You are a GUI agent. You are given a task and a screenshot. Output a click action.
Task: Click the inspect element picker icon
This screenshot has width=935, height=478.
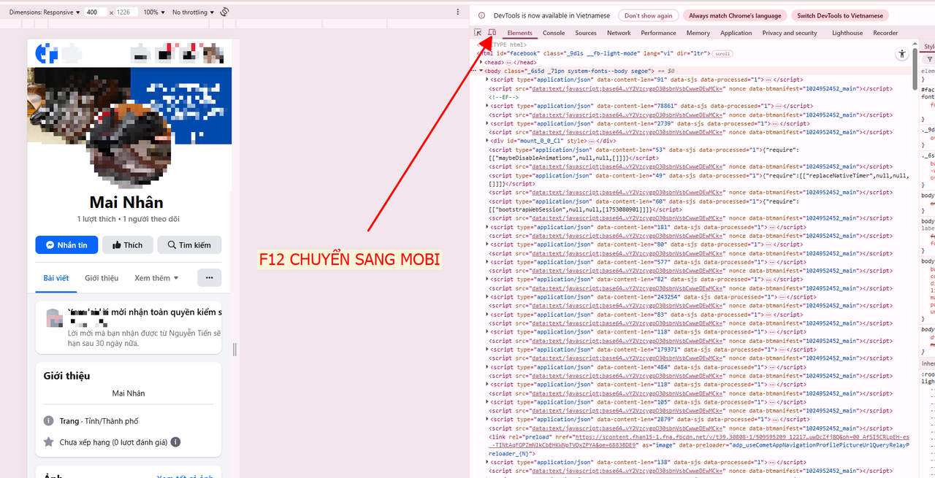pyautogui.click(x=478, y=33)
